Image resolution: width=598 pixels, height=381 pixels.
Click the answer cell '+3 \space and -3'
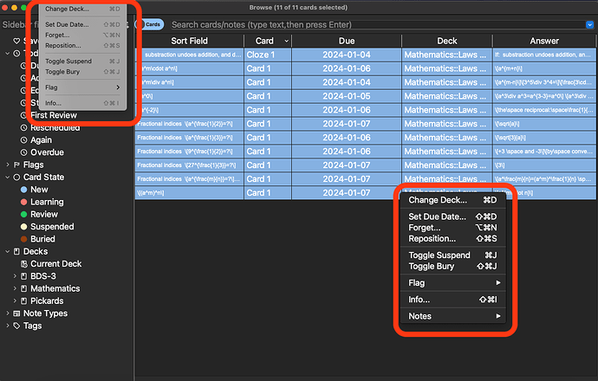(x=544, y=152)
